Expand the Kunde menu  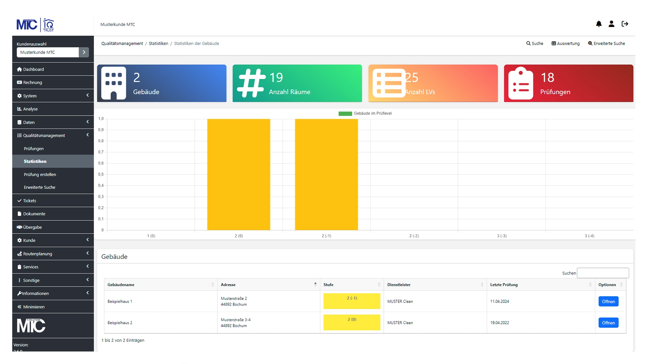click(53, 240)
